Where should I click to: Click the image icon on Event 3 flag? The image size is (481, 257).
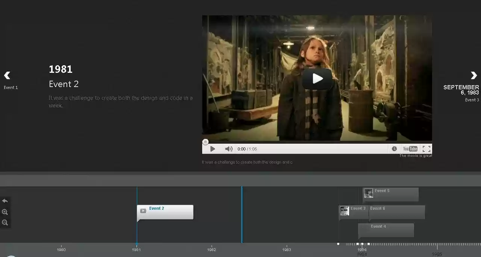pyautogui.click(x=345, y=210)
